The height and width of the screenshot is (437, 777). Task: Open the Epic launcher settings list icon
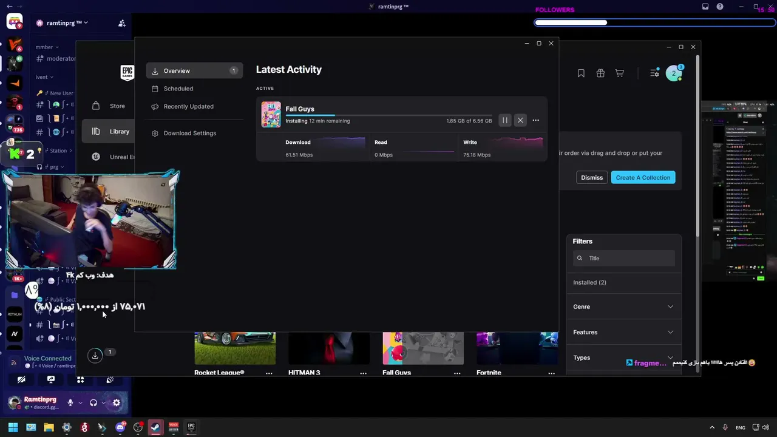tap(654, 73)
